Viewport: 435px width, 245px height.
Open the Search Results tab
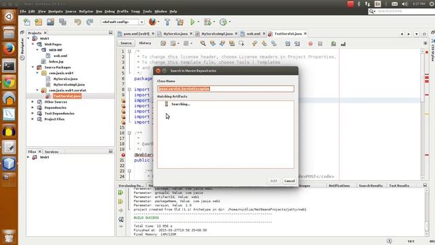pyautogui.click(x=370, y=186)
